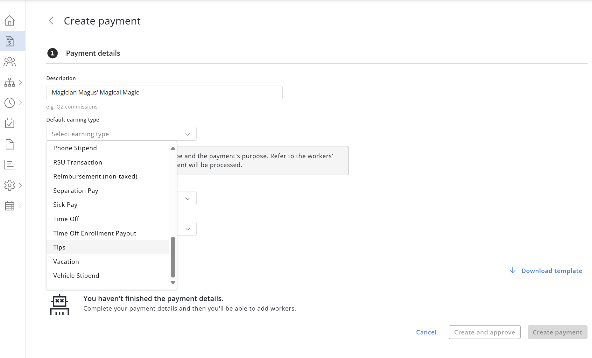Expand the clock sidebar submenu chevron

point(20,103)
